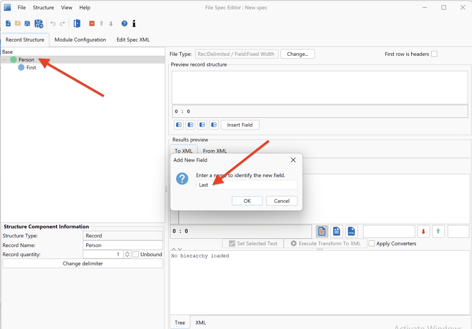Screen dimensions: 472x329
Task: Open a spec with the folder icon
Action: 18,24
